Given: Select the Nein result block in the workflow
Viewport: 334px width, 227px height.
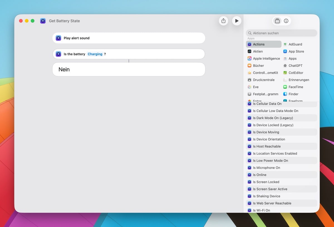Looking at the screenshot, I should 129,69.
